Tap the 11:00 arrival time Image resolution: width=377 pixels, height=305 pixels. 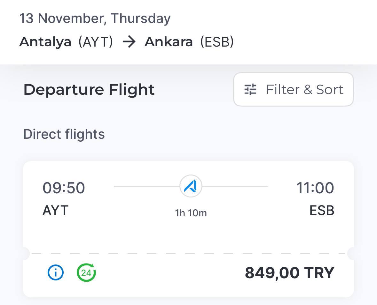coord(315,188)
